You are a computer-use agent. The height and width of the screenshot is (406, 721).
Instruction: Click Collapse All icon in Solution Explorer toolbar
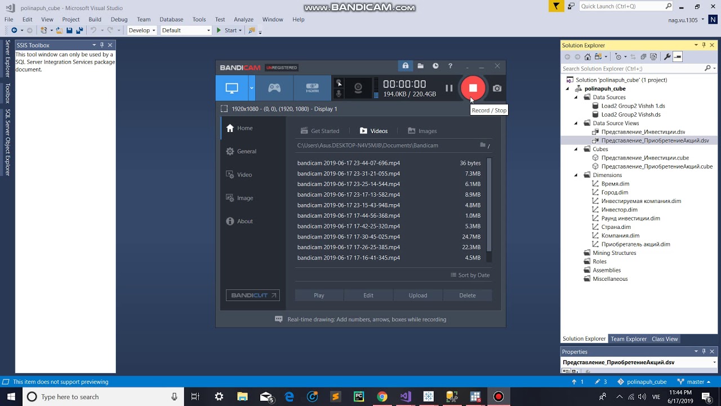pos(643,57)
